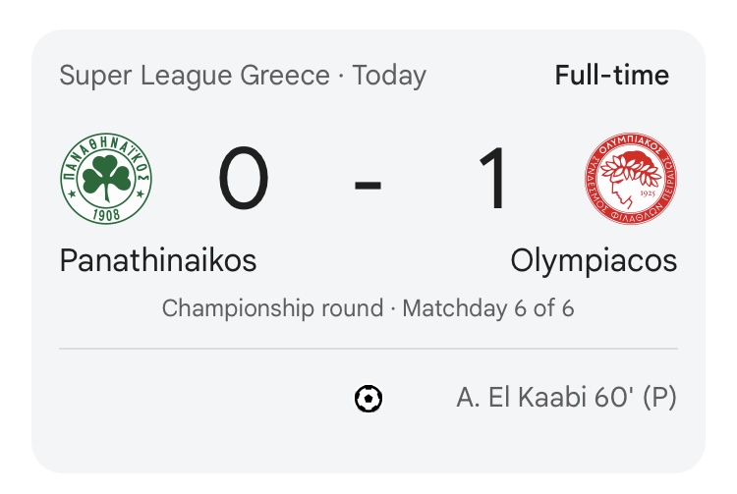737x494 pixels.
Task: Click the Championship round text
Action: (272, 308)
